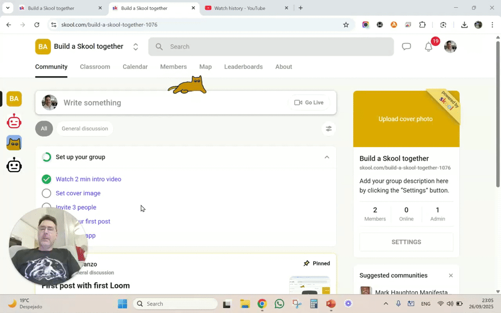The height and width of the screenshot is (313, 501).
Task: Switch to Watch history YouTube browser tab
Action: 245,8
